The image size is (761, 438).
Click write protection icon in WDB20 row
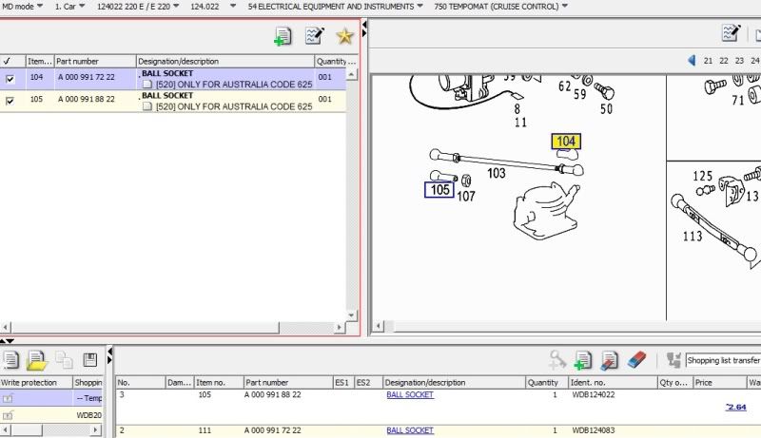click(x=8, y=415)
